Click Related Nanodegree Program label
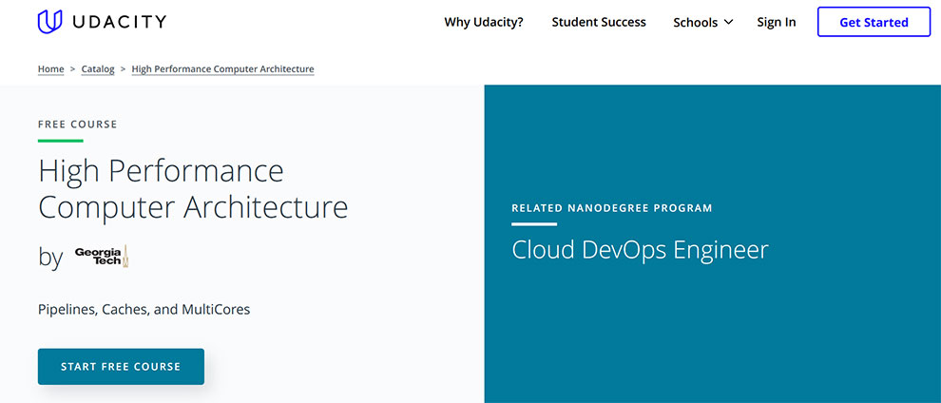The image size is (941, 403). tap(612, 209)
